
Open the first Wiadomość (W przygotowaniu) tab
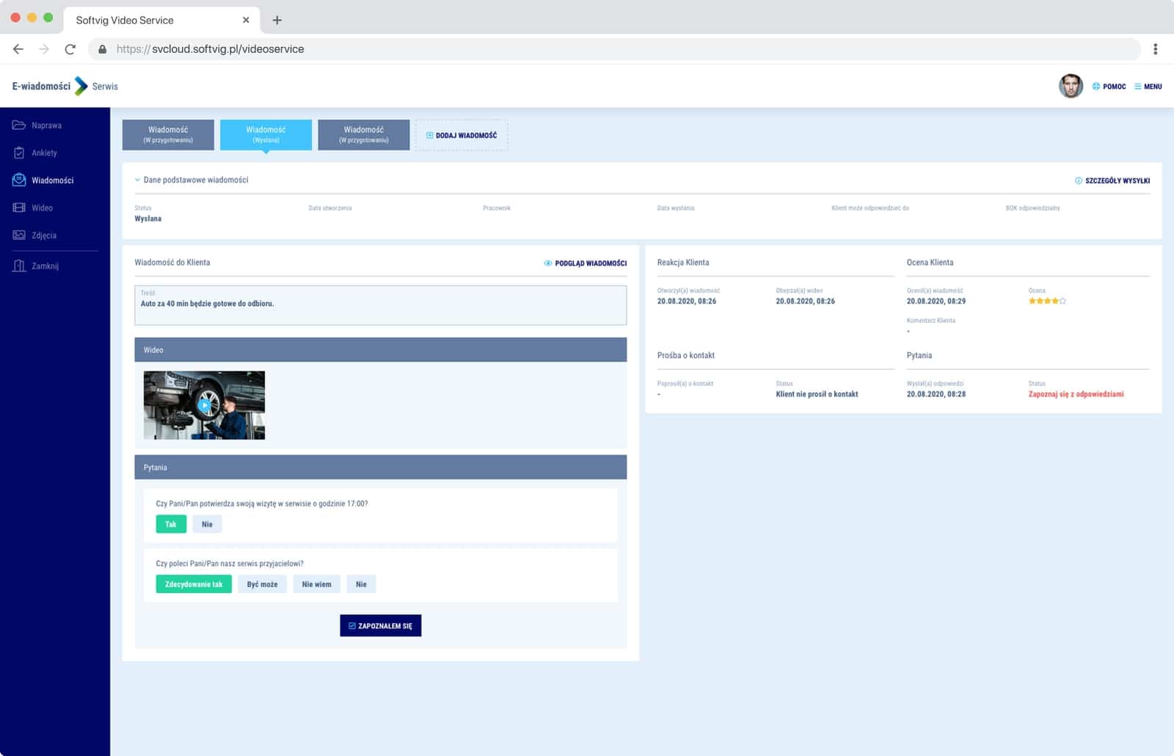pos(168,134)
